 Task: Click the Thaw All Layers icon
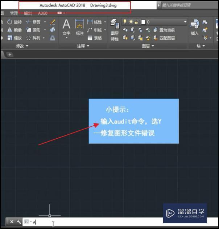(x=140, y=38)
